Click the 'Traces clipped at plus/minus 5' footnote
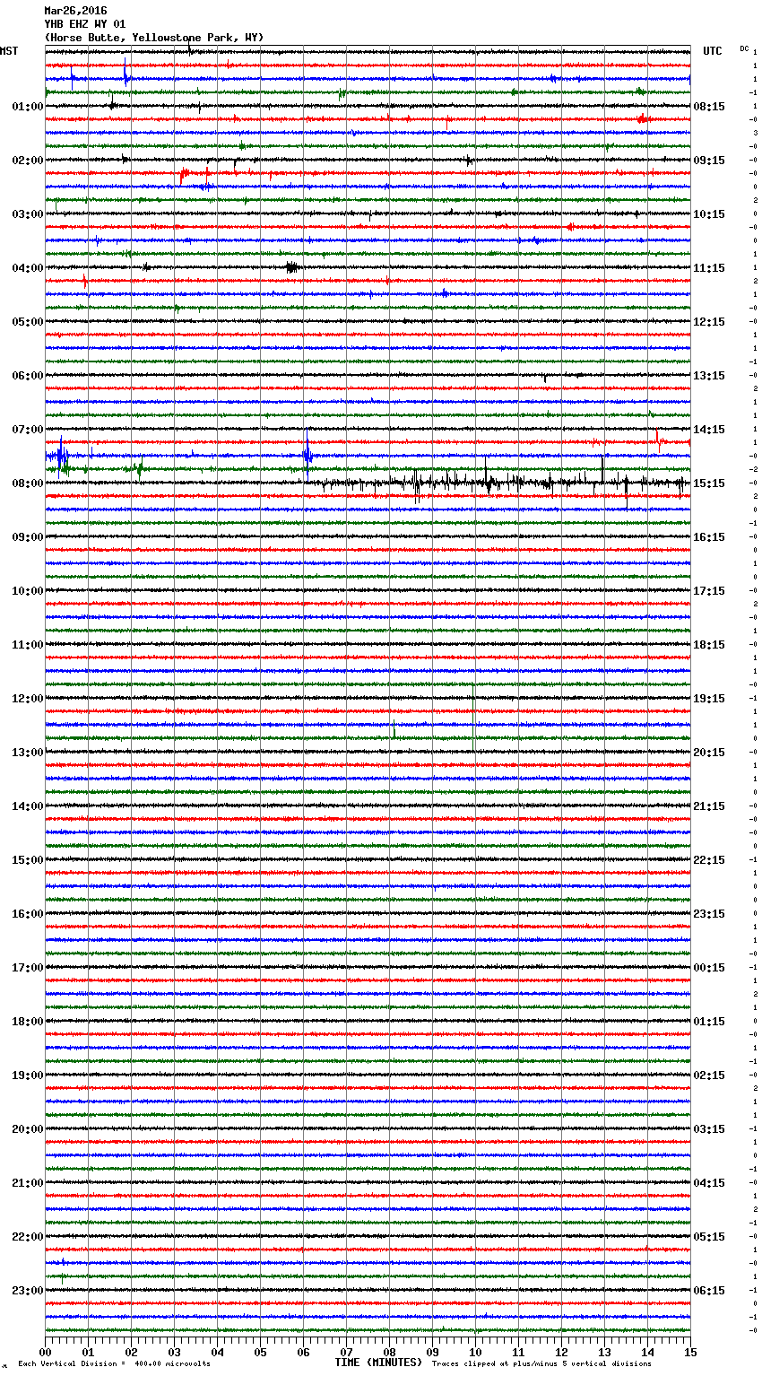This screenshot has height=1376, width=762. click(x=541, y=1363)
